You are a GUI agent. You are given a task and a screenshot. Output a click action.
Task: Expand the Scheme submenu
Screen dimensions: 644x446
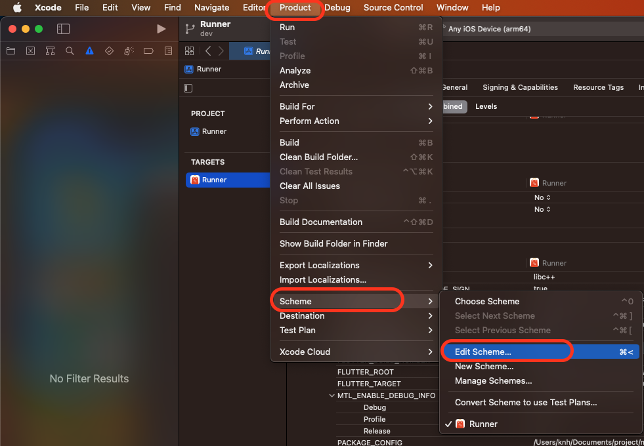coord(356,301)
